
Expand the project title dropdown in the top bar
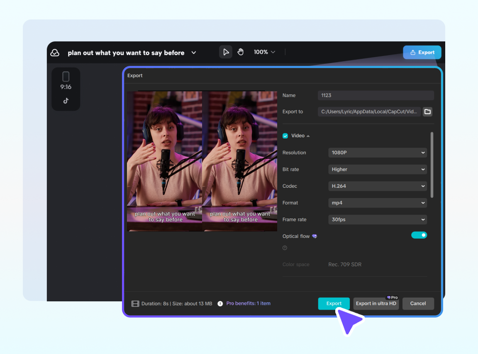193,53
